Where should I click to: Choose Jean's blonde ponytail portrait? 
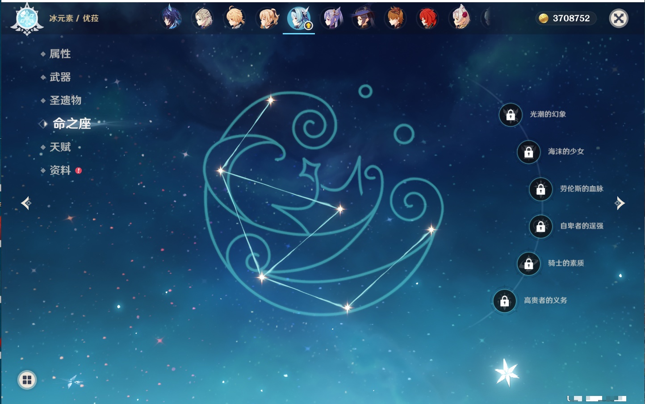point(268,18)
